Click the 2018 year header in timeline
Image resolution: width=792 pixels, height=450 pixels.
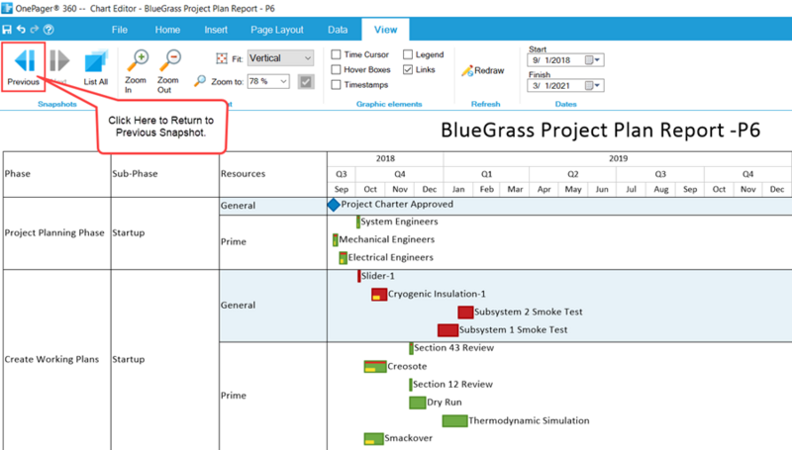385,158
